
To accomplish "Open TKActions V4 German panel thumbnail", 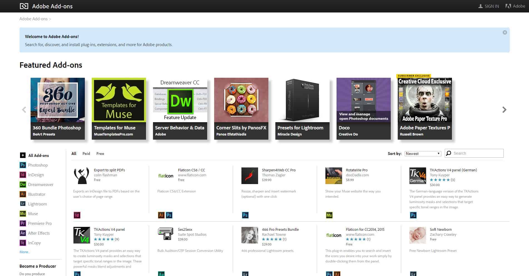I will tap(418, 175).
